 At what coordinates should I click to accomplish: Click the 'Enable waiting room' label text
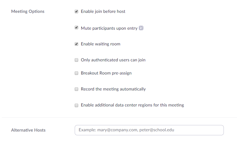(100, 44)
